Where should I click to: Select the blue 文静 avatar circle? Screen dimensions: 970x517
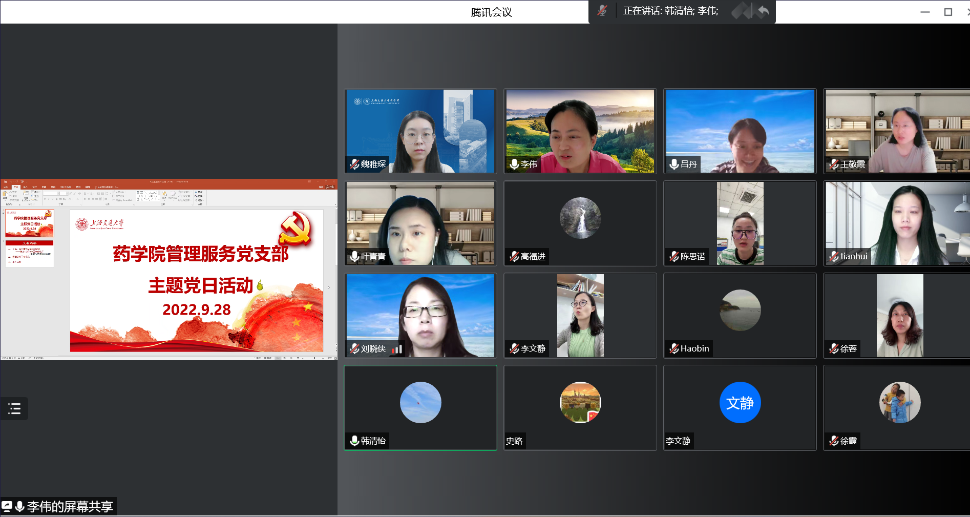pos(740,403)
